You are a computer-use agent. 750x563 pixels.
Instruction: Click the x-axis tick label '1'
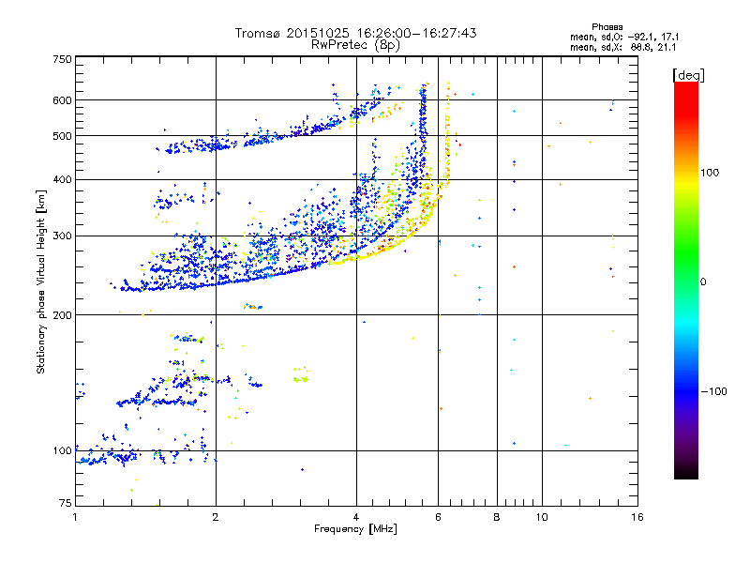75,517
